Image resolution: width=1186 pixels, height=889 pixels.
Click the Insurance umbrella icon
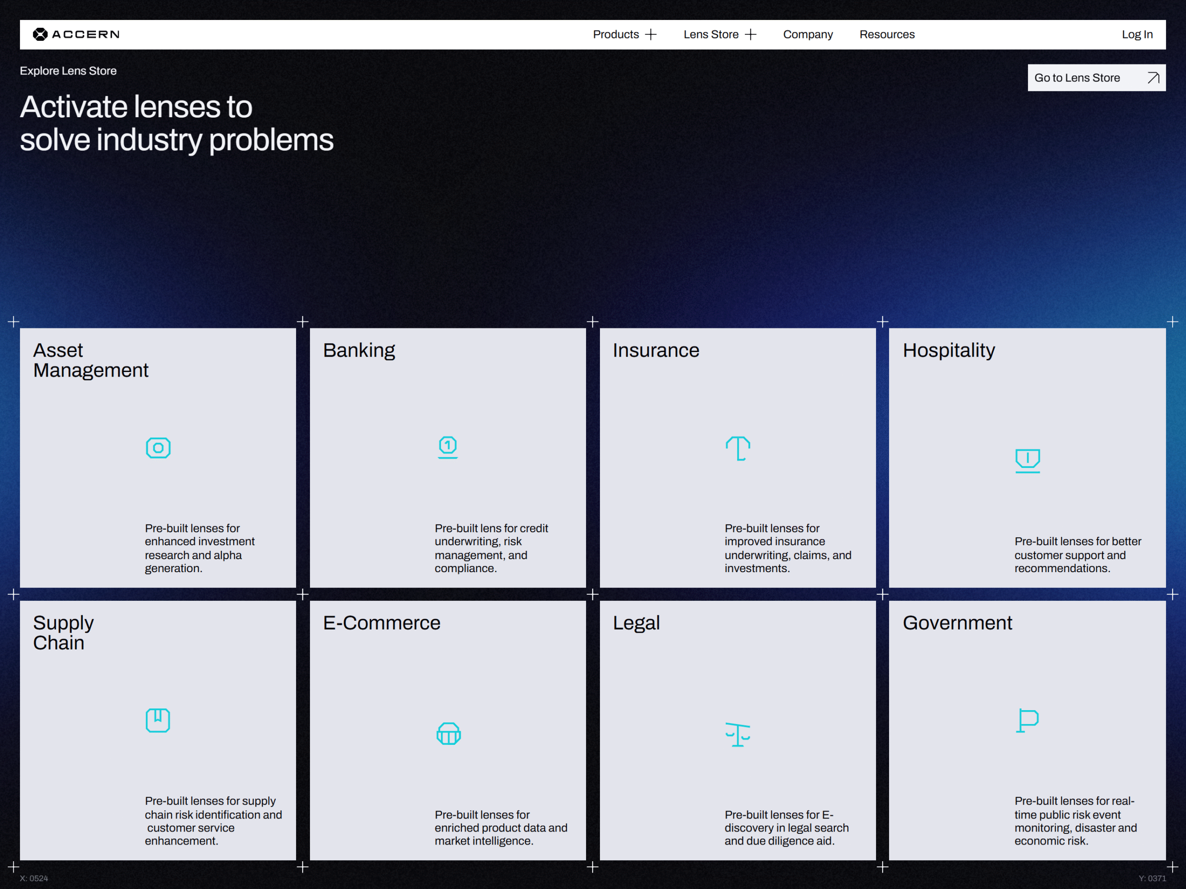(x=738, y=448)
